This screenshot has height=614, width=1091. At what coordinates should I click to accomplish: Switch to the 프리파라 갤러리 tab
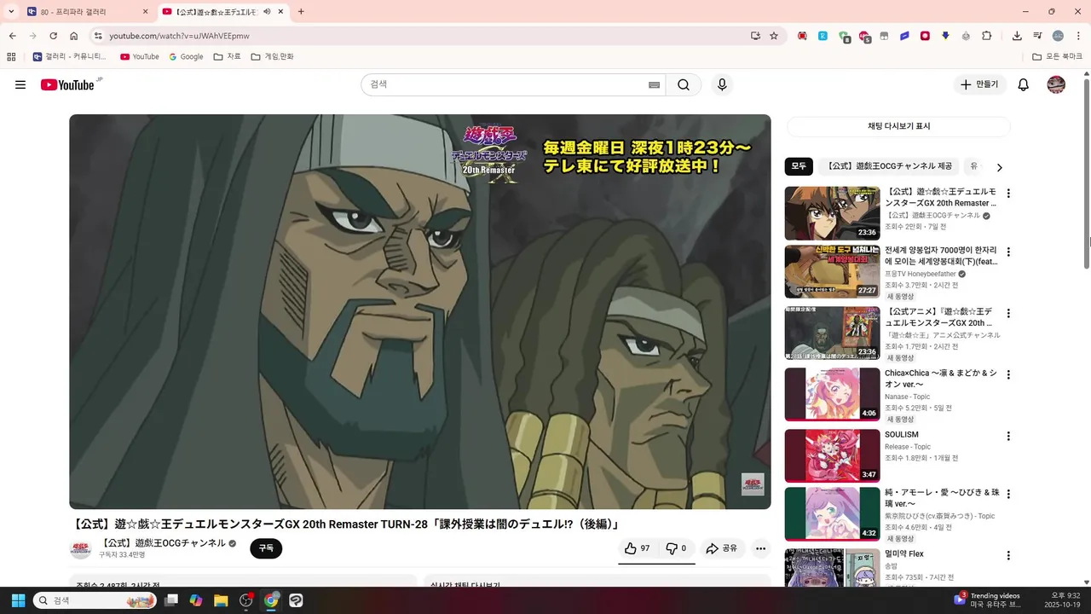[x=87, y=12]
